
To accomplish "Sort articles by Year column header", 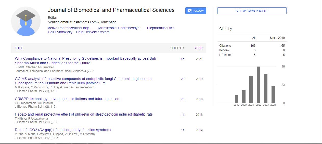I will (198, 48).
